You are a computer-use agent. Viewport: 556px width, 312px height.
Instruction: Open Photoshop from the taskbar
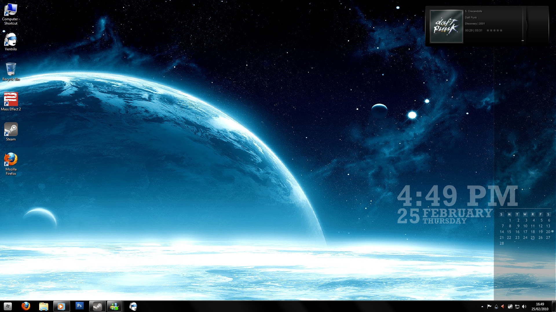[79, 306]
